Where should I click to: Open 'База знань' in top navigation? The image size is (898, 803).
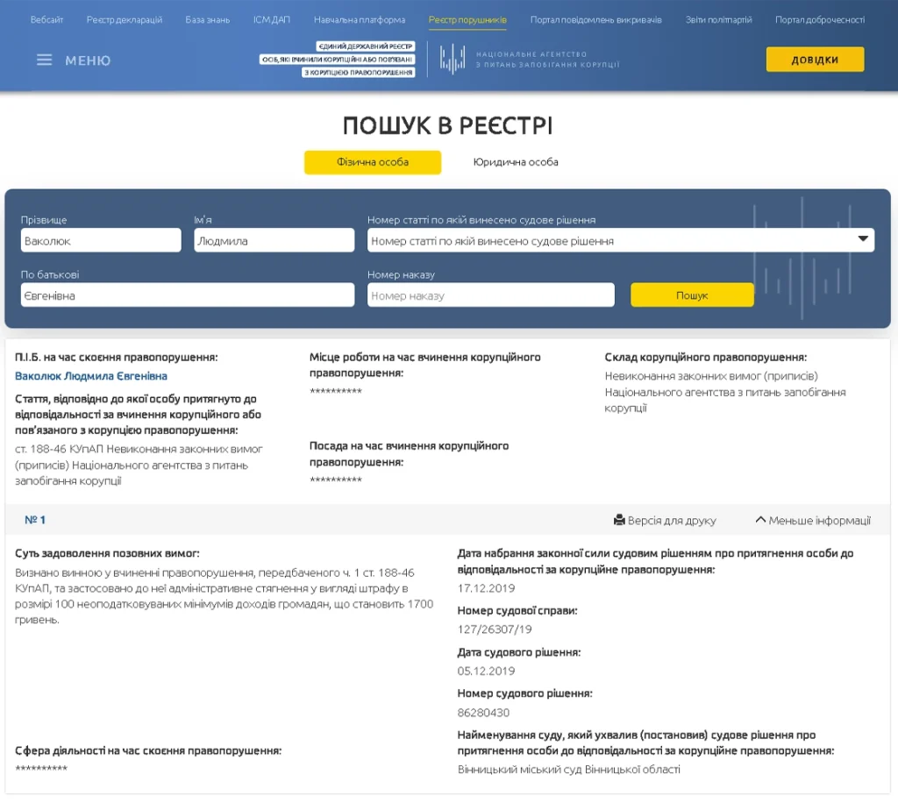click(207, 19)
